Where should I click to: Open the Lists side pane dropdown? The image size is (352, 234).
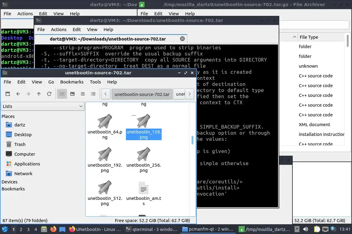point(43,106)
